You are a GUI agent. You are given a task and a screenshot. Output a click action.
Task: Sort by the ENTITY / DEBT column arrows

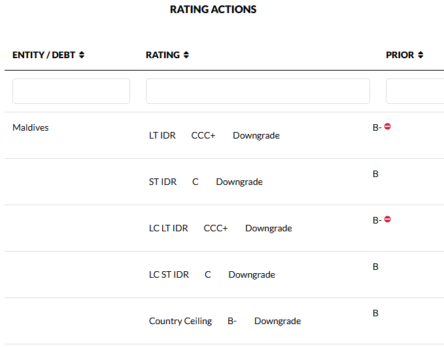[82, 56]
